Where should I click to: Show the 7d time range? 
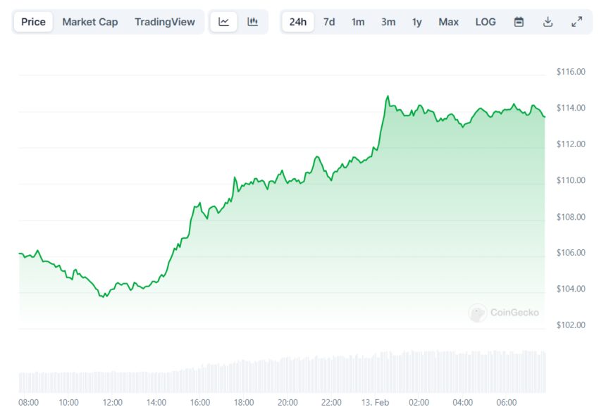click(329, 22)
